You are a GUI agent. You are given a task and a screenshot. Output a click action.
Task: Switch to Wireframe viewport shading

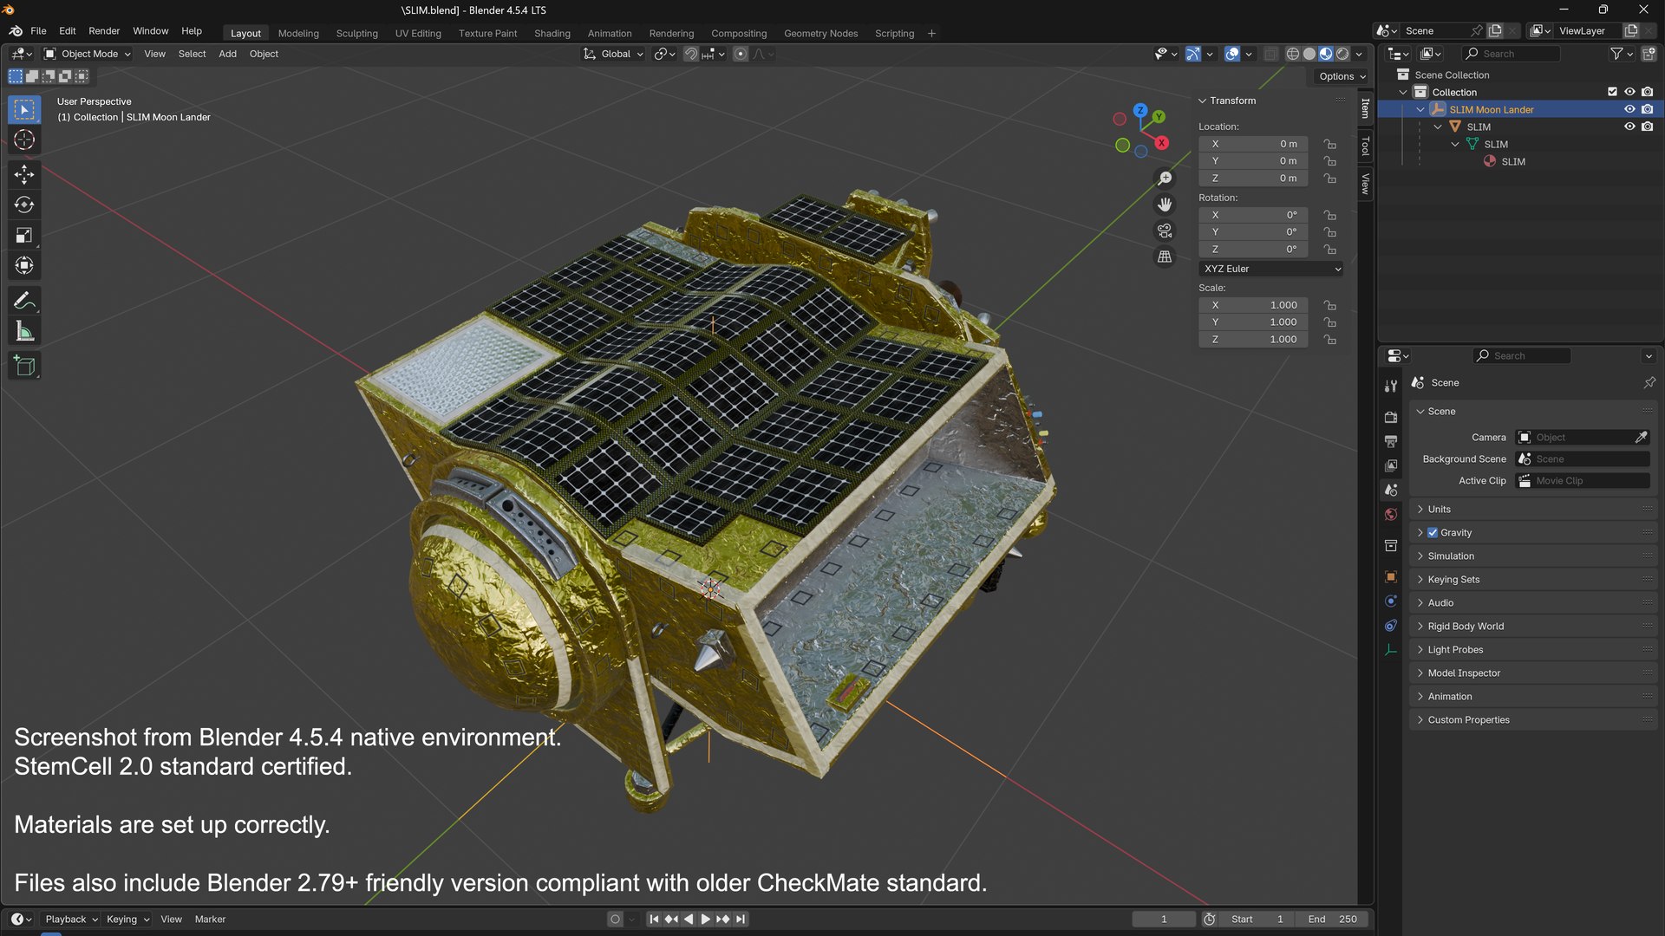coord(1292,54)
